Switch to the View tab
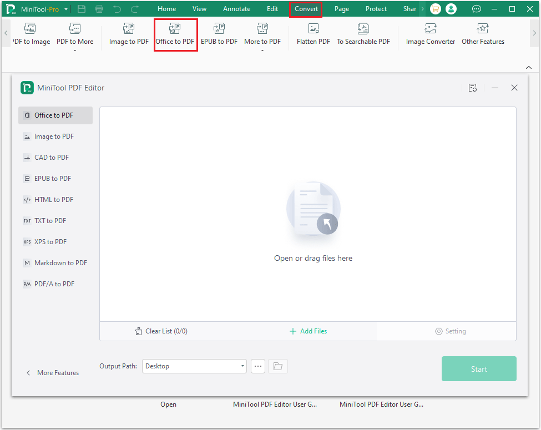The height and width of the screenshot is (430, 541). pos(199,9)
